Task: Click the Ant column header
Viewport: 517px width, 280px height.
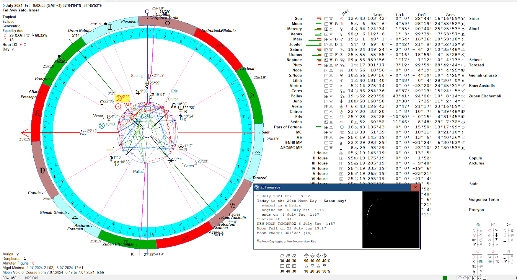Action: tap(450, 15)
